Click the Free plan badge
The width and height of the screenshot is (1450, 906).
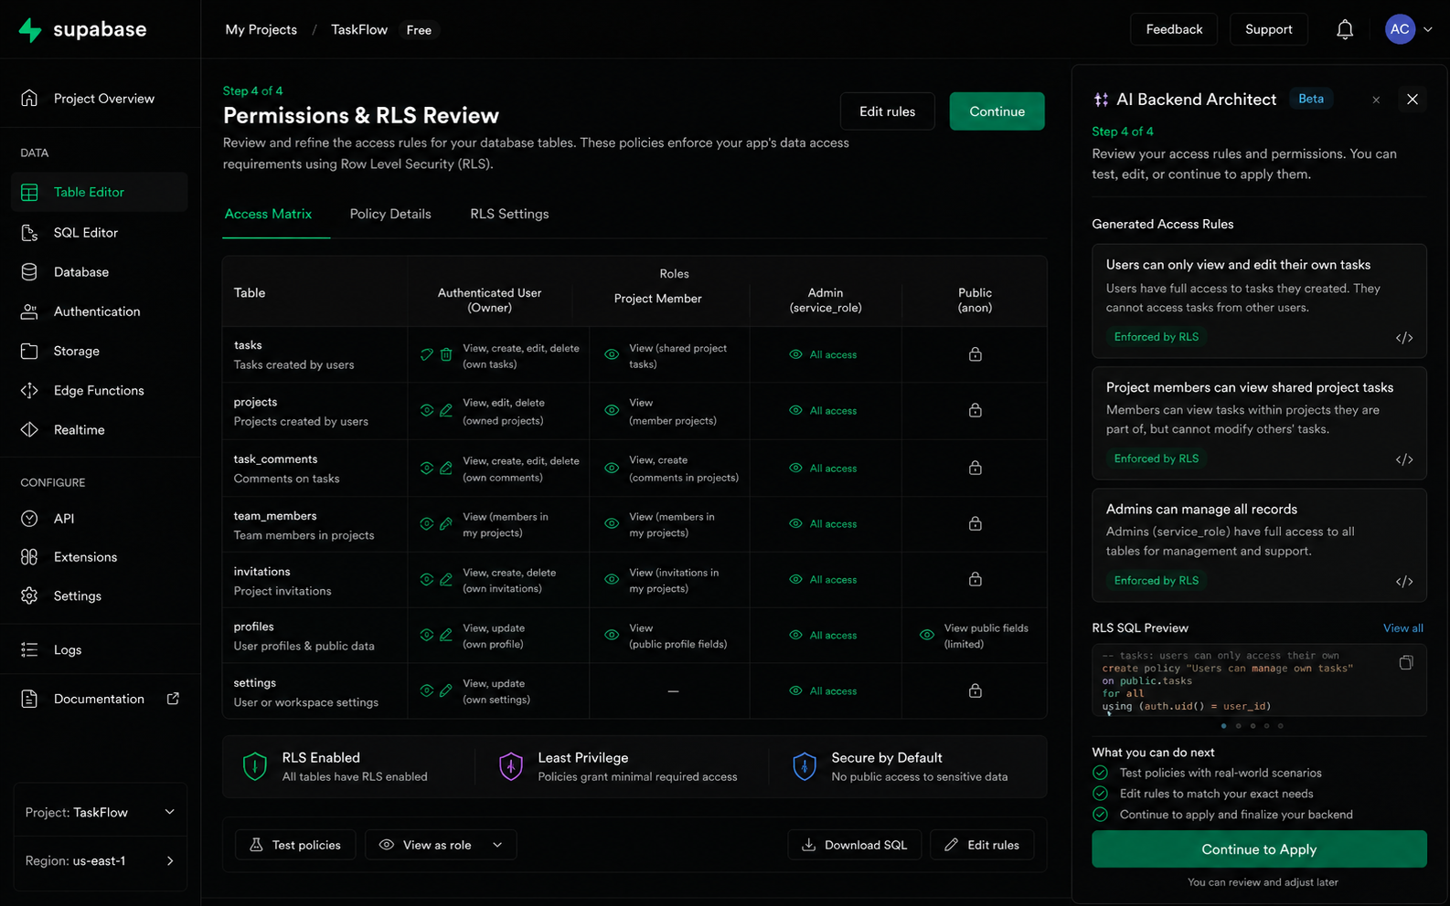pyautogui.click(x=419, y=30)
